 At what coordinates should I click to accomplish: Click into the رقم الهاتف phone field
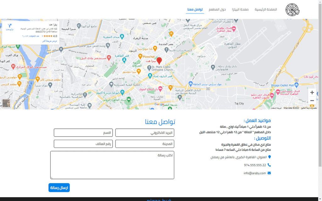[x=83, y=144]
